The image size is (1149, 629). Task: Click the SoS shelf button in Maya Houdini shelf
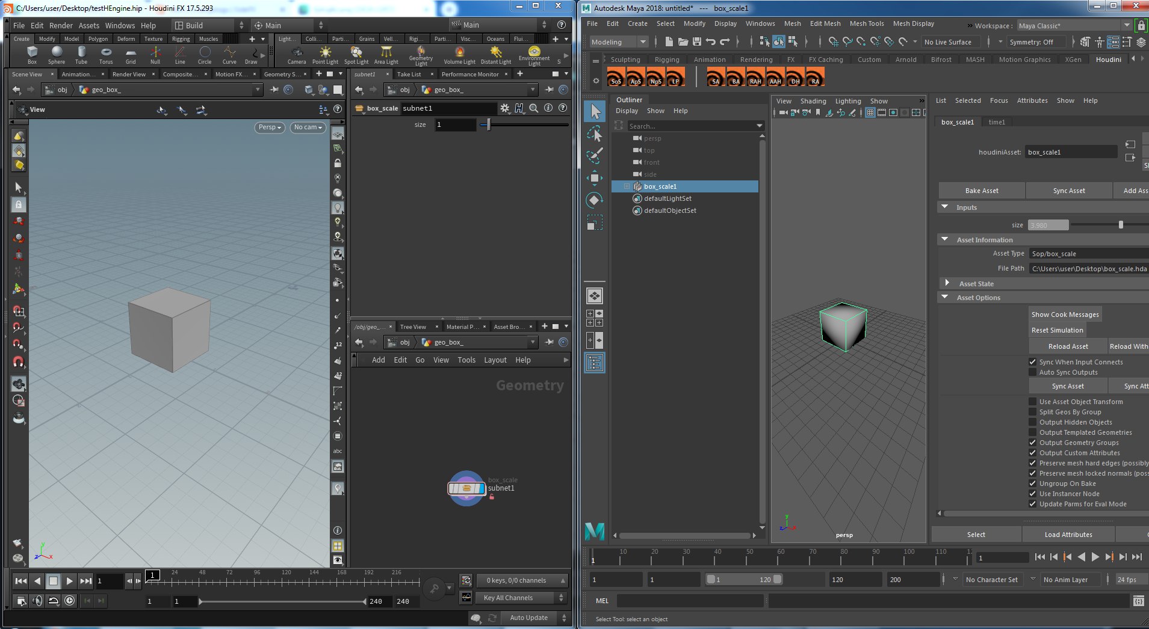pyautogui.click(x=616, y=77)
